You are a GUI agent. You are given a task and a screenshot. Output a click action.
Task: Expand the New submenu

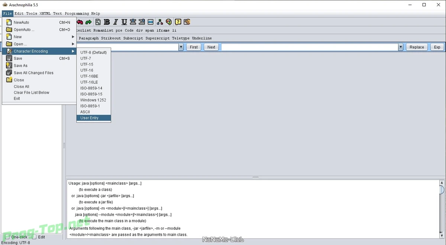[39, 37]
